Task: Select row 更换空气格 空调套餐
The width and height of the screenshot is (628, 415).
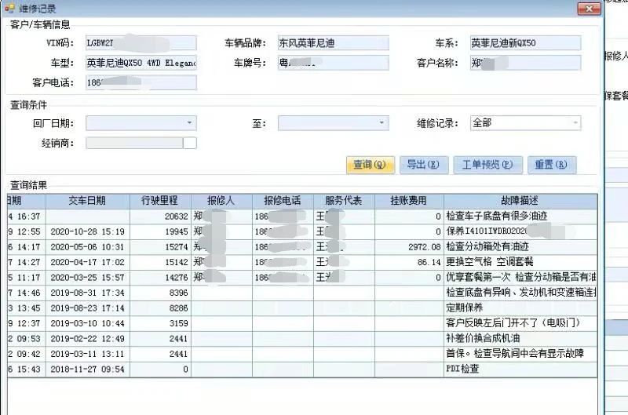Action: [x=302, y=262]
